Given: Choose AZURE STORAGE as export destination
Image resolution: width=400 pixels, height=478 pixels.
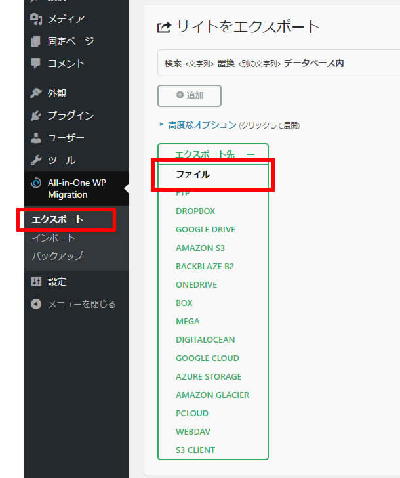Looking at the screenshot, I should pos(209,376).
